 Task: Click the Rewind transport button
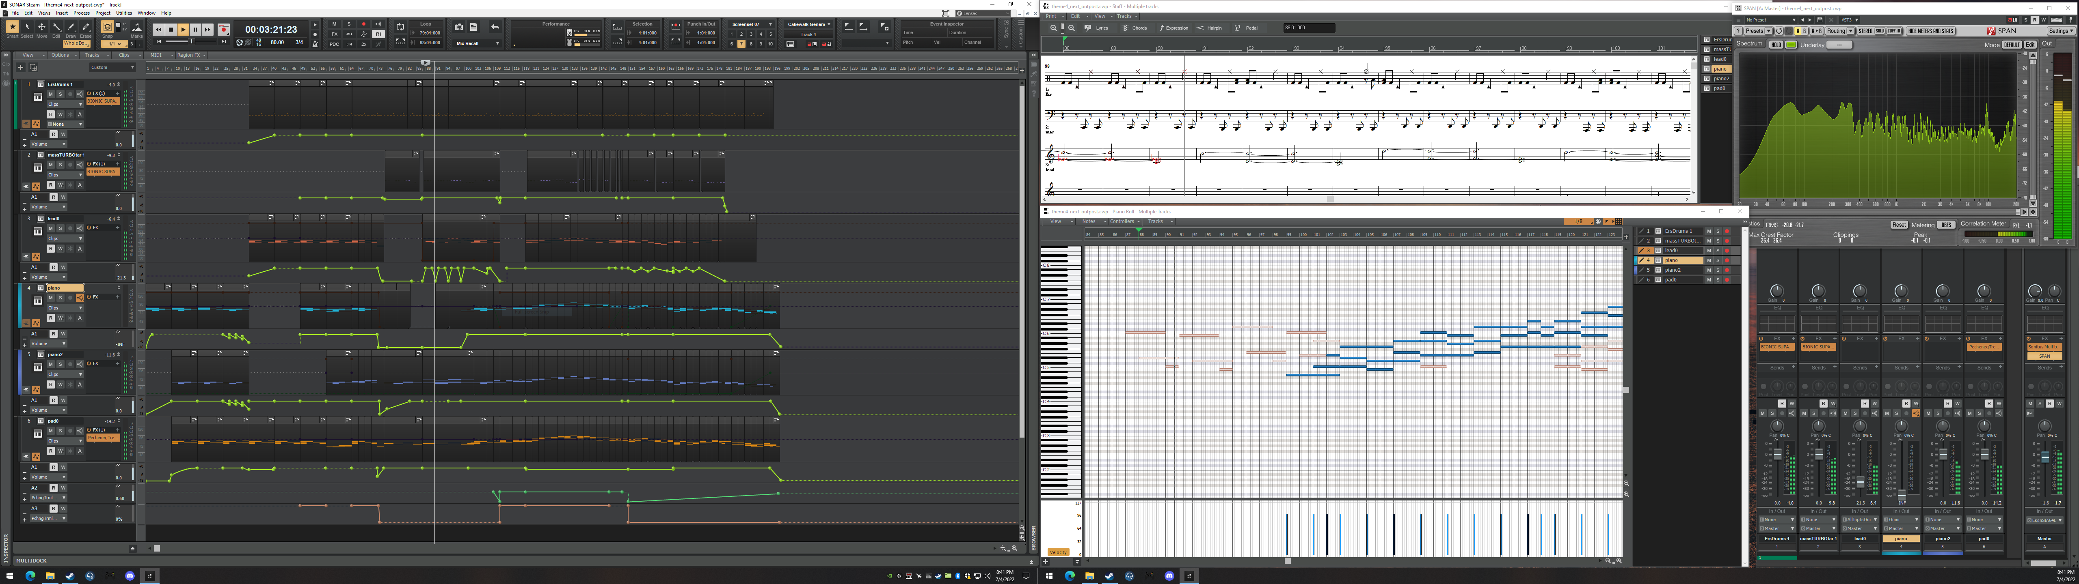pos(159,30)
